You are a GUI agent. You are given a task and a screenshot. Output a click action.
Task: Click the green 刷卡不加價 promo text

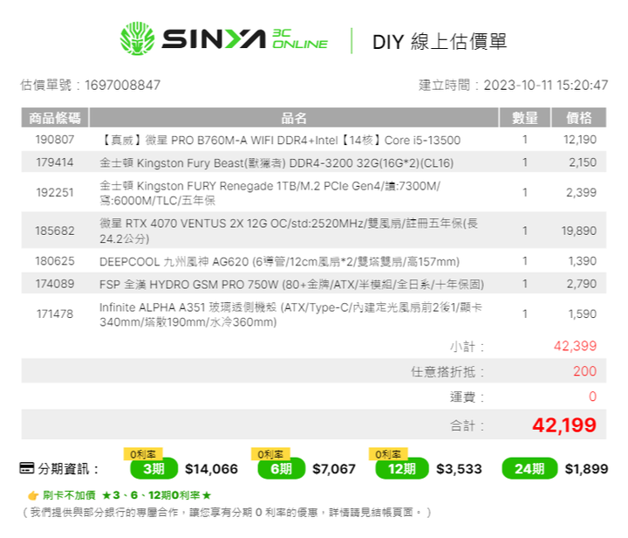126,495
